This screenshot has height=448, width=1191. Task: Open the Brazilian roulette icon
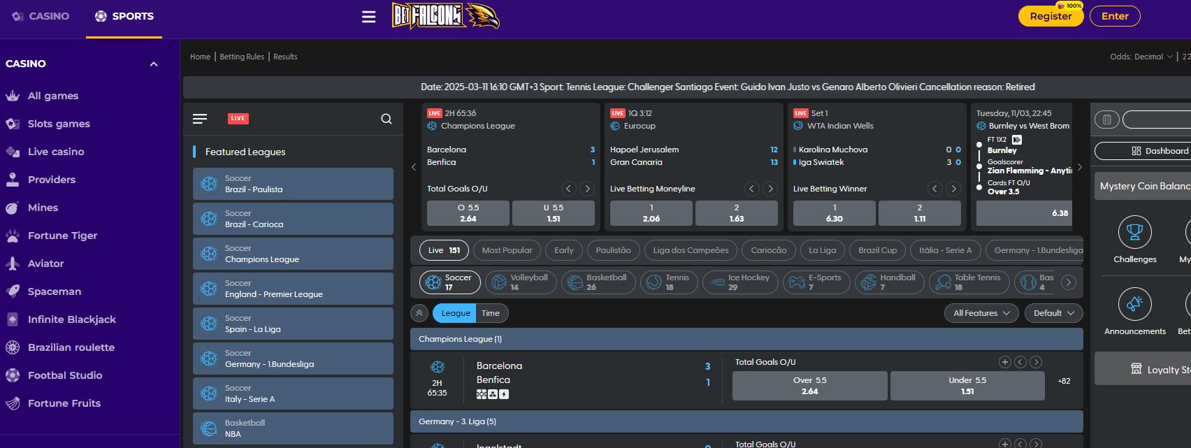13,347
